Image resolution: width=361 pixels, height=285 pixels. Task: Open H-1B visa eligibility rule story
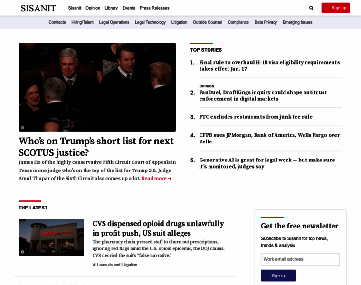pyautogui.click(x=269, y=66)
